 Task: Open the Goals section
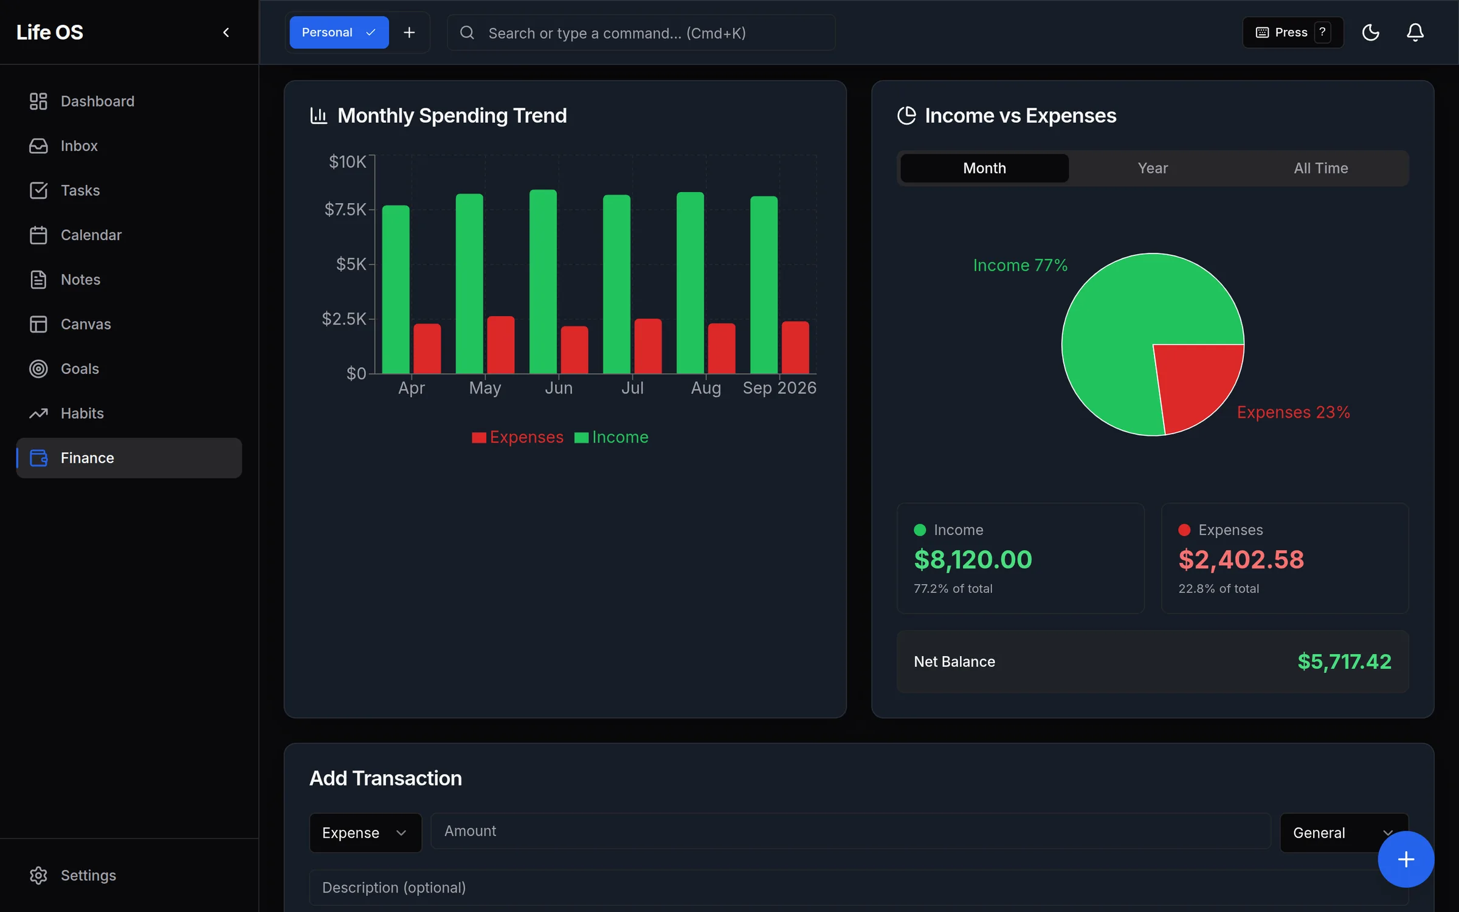129,368
